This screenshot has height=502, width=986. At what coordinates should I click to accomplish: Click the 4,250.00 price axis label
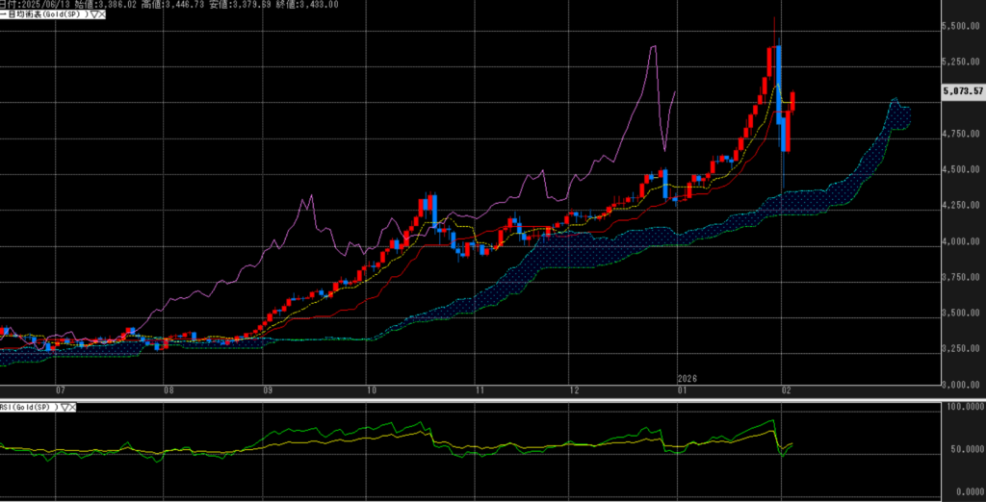pyautogui.click(x=964, y=206)
